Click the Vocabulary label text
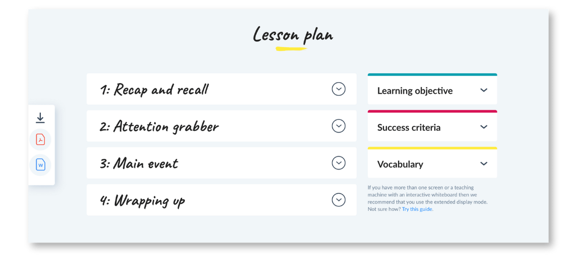The height and width of the screenshot is (255, 584). pos(400,165)
